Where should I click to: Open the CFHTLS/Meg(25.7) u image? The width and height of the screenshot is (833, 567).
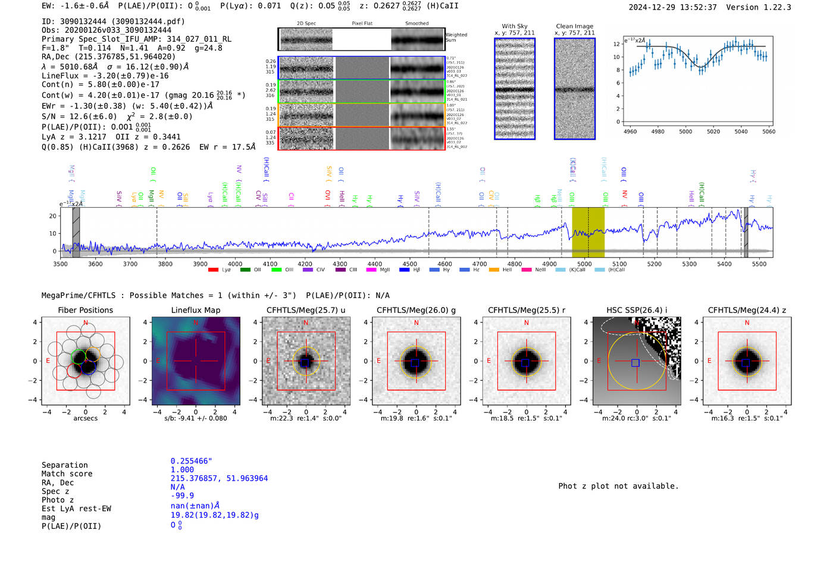306,361
